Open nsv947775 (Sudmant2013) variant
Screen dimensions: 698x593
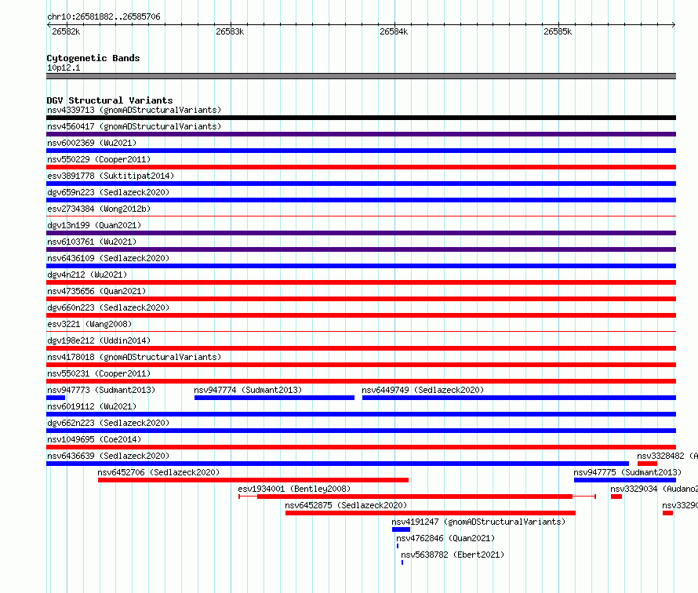coord(627,472)
